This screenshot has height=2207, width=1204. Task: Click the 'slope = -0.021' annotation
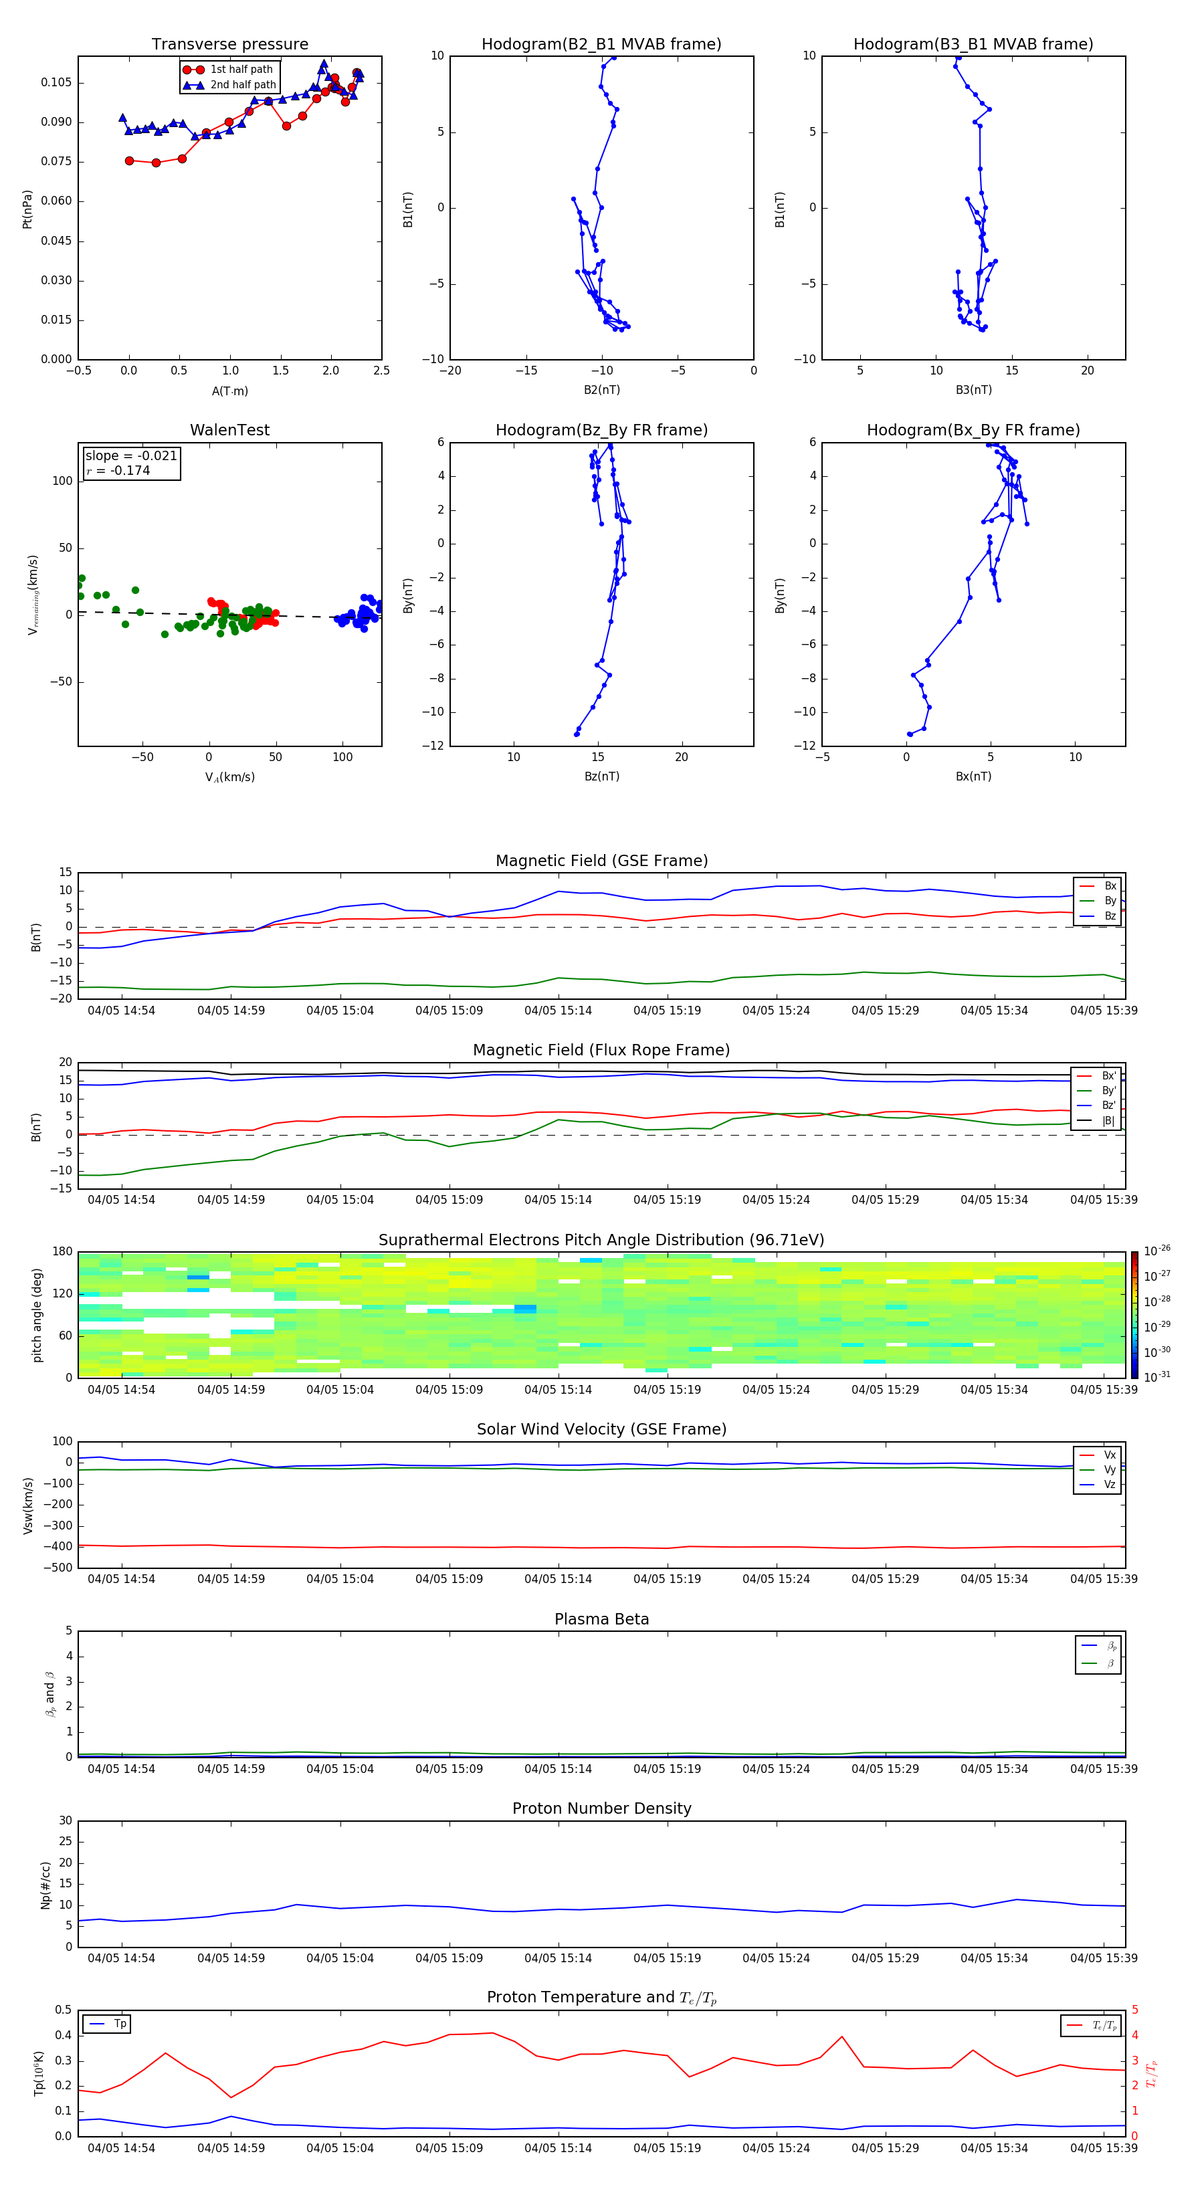tap(131, 456)
